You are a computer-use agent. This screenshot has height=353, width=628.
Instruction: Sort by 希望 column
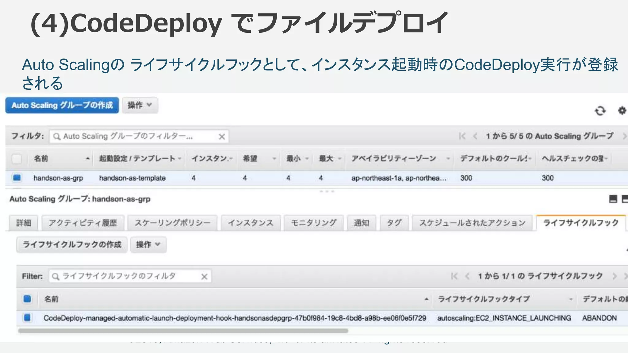(259, 158)
